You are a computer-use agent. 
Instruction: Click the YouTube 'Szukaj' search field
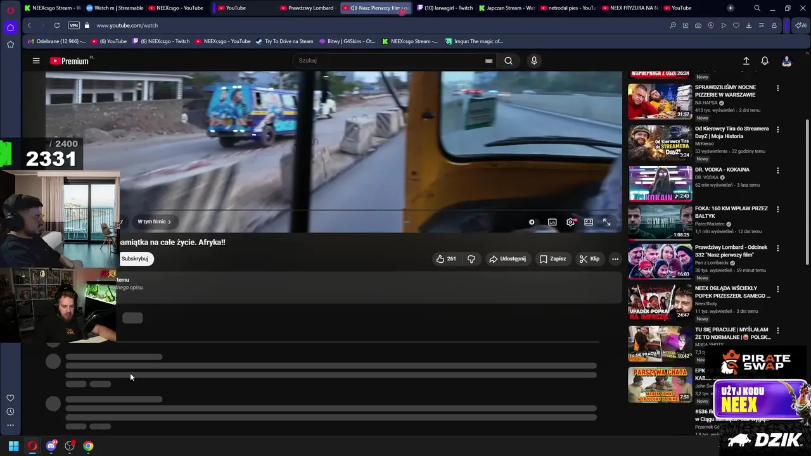pos(390,61)
